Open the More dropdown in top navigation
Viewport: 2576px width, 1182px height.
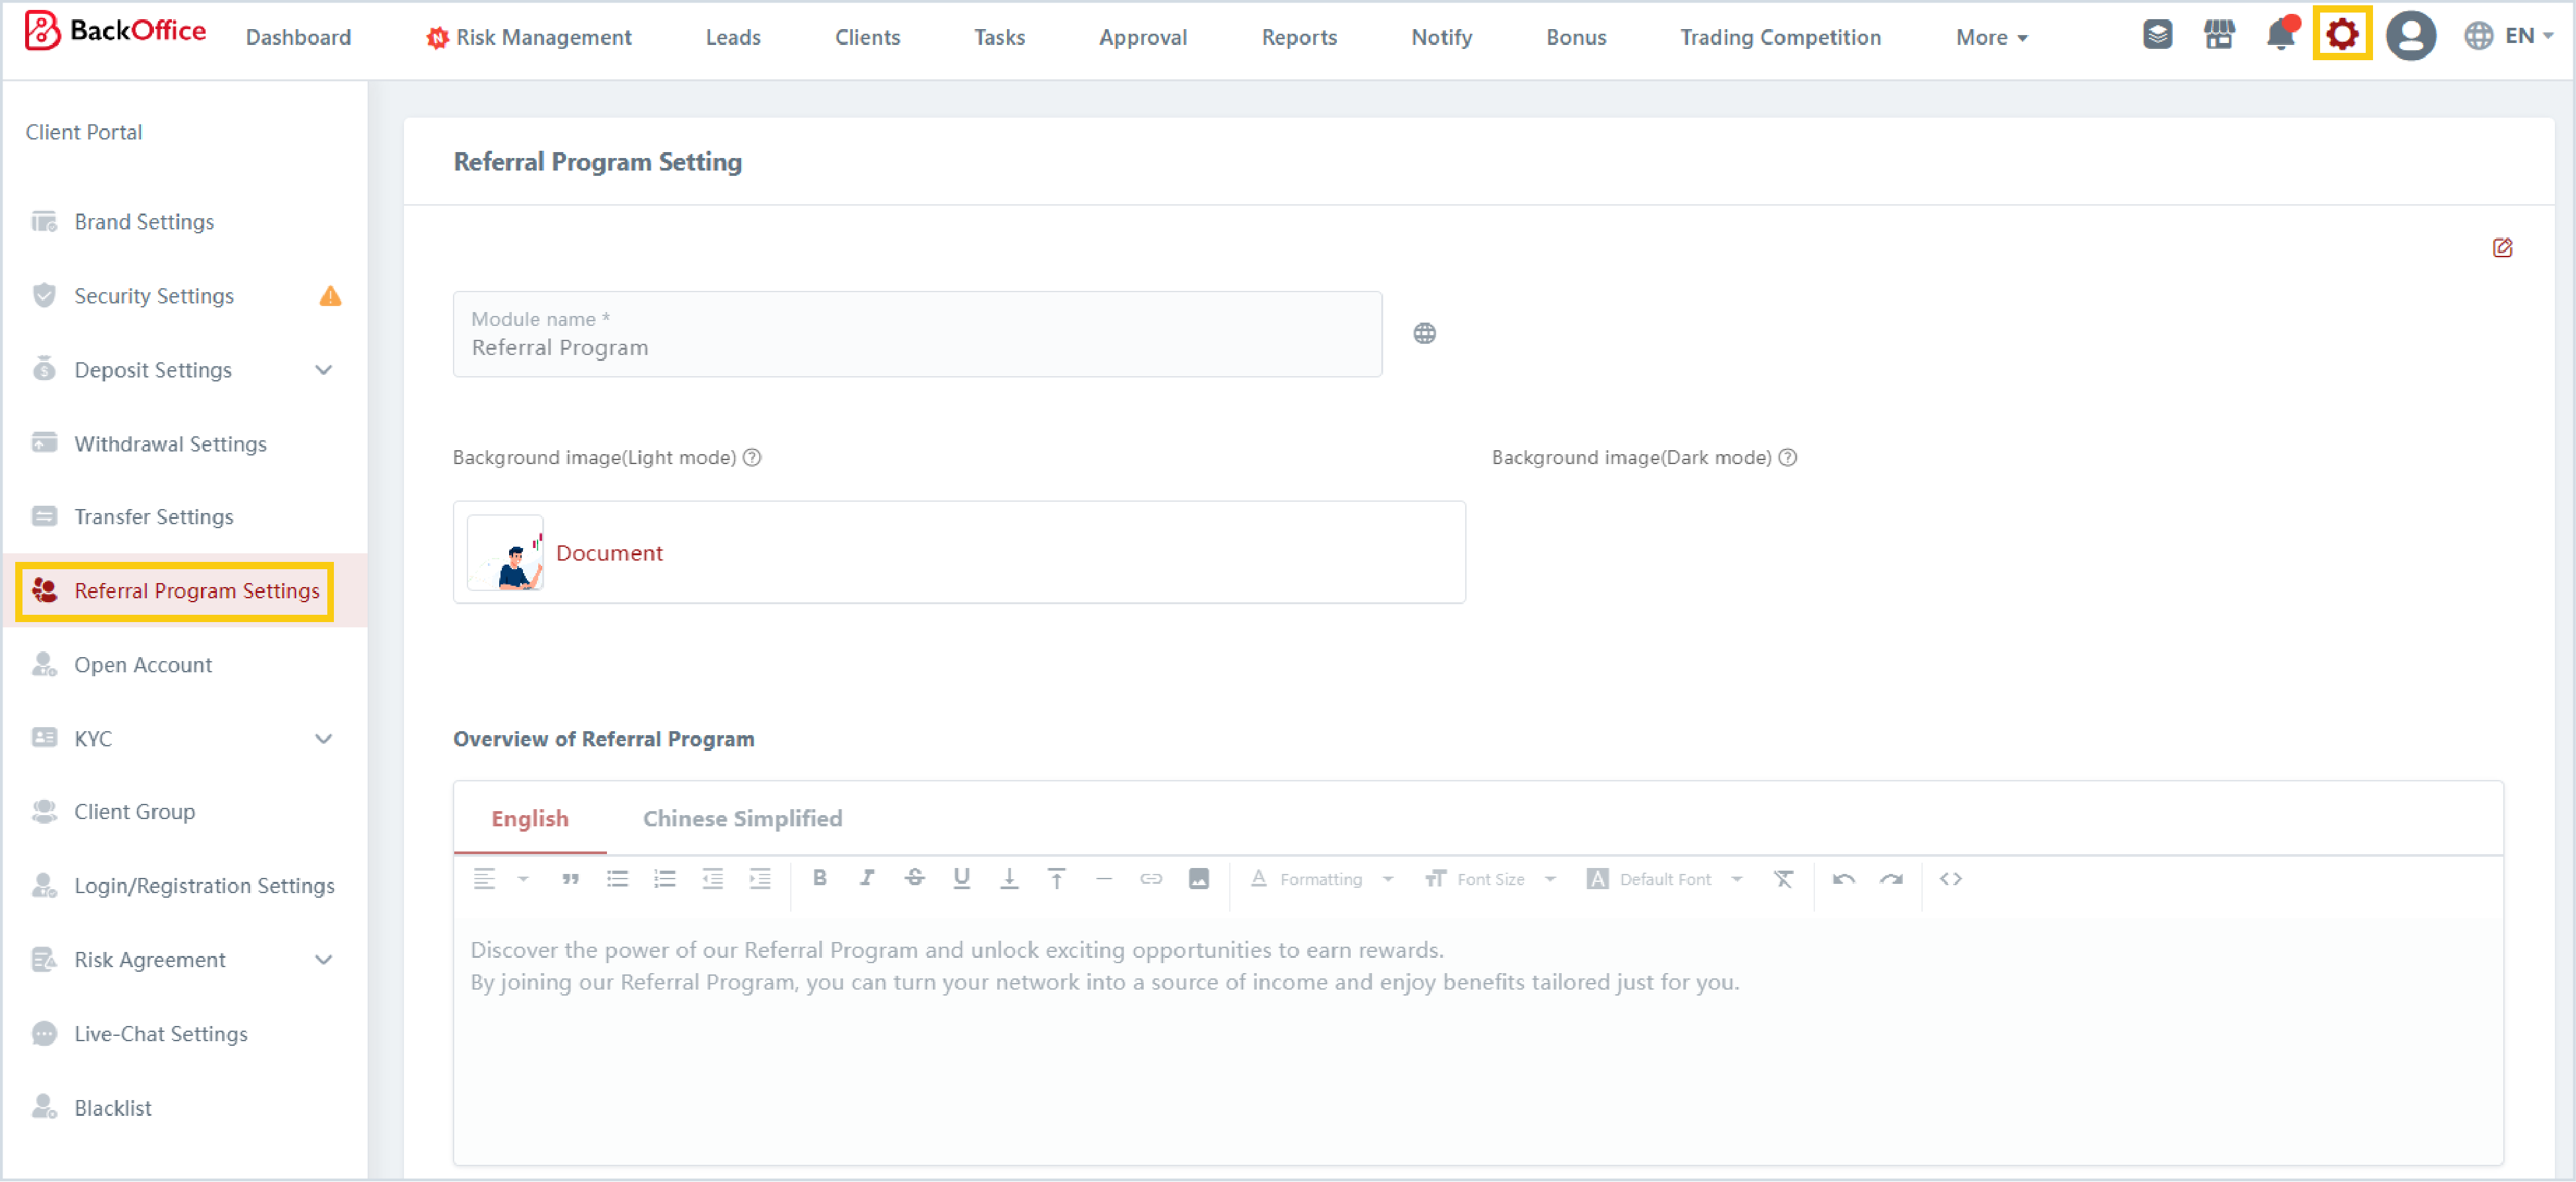point(1990,37)
